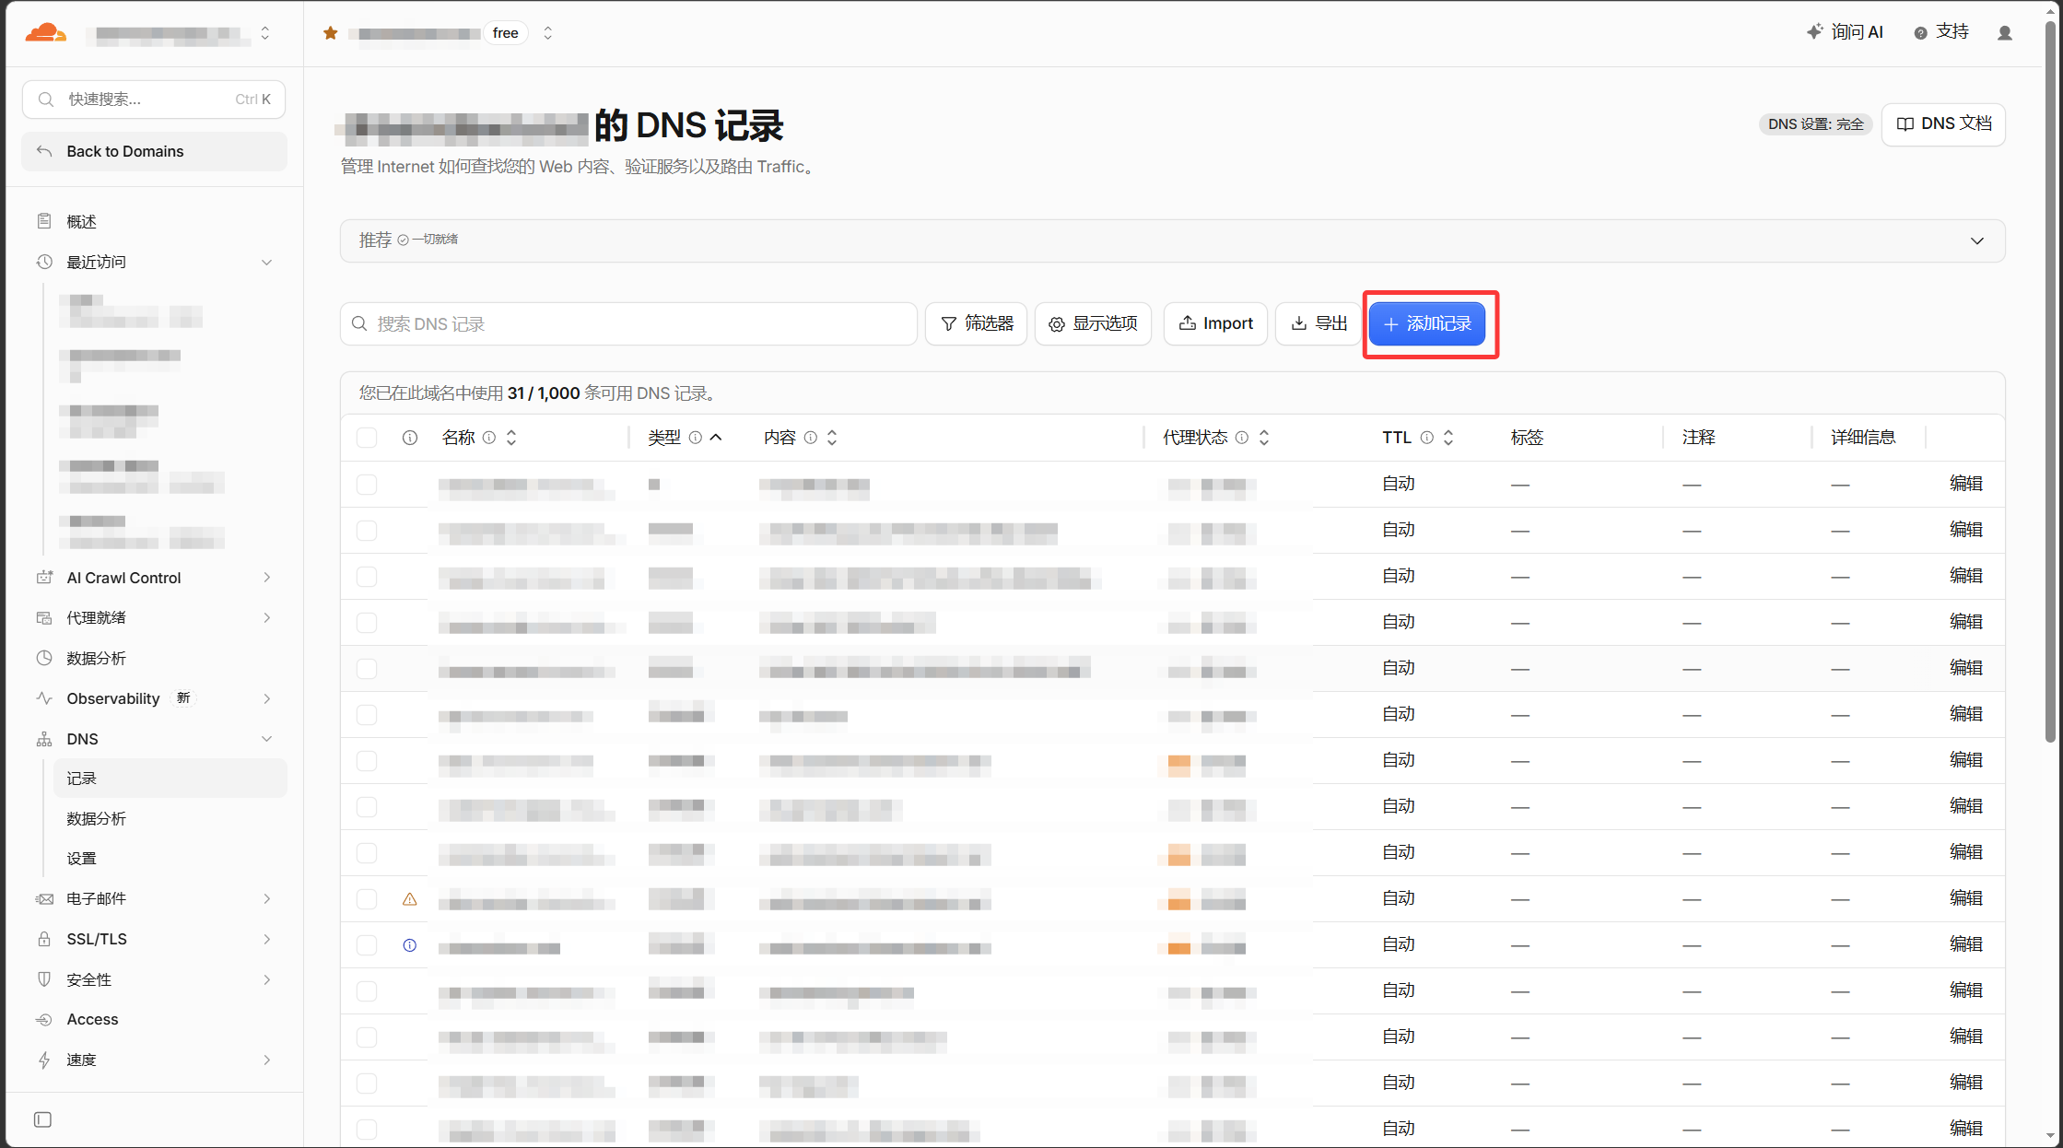Image resolution: width=2063 pixels, height=1148 pixels.
Task: Sort records by TTL column arrows
Action: 1448,438
